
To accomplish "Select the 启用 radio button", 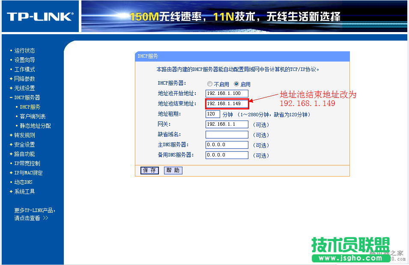I will pos(236,84).
